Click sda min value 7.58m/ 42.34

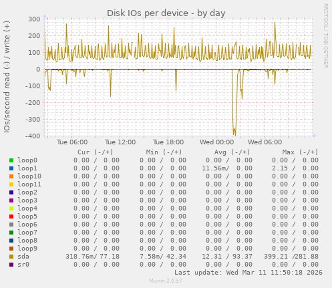coord(163,257)
